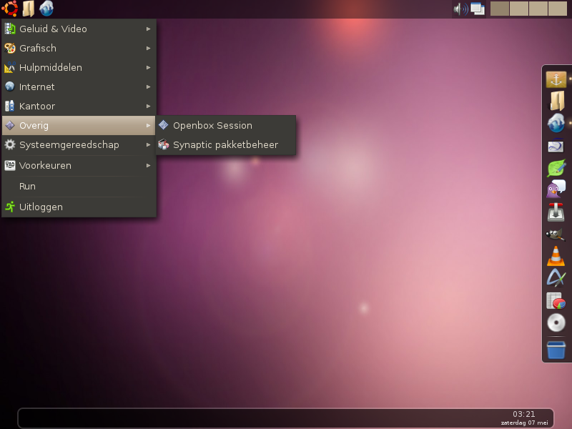Click the date 'zaterdag 07 mei'
Image resolution: width=572 pixels, height=429 pixels.
pyautogui.click(x=524, y=423)
